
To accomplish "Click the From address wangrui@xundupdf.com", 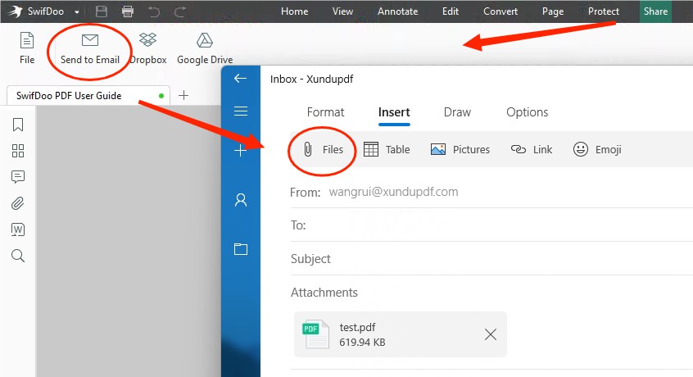I will point(393,192).
